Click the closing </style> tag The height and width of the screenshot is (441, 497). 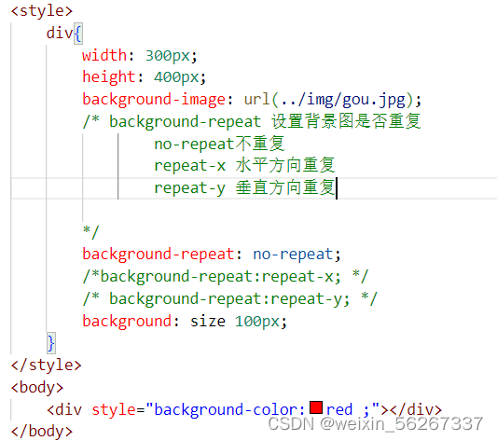click(47, 365)
